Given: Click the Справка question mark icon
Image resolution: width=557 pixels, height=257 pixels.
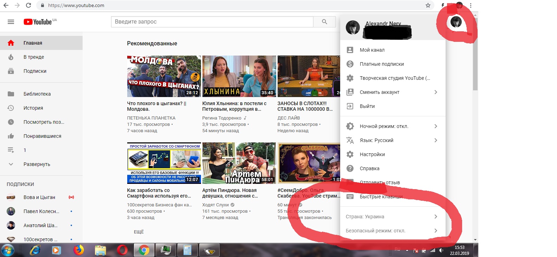Looking at the screenshot, I should pyautogui.click(x=350, y=168).
